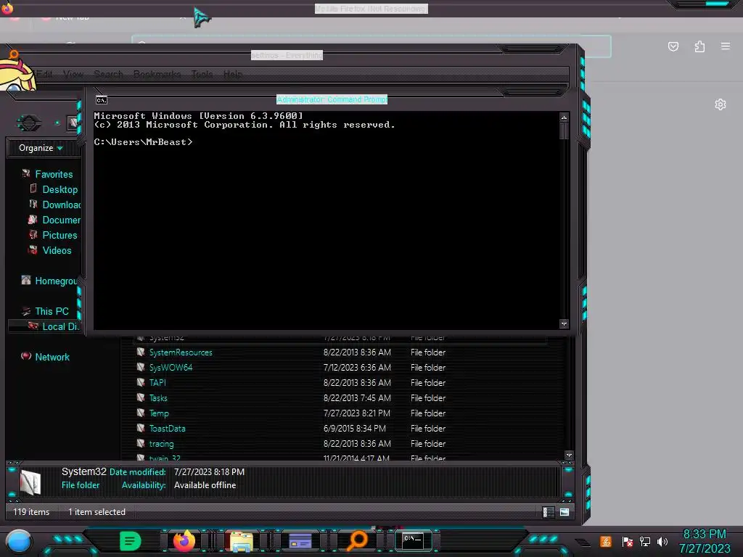Select the ToastData folder row
This screenshot has height=557, width=743.
tap(341, 428)
